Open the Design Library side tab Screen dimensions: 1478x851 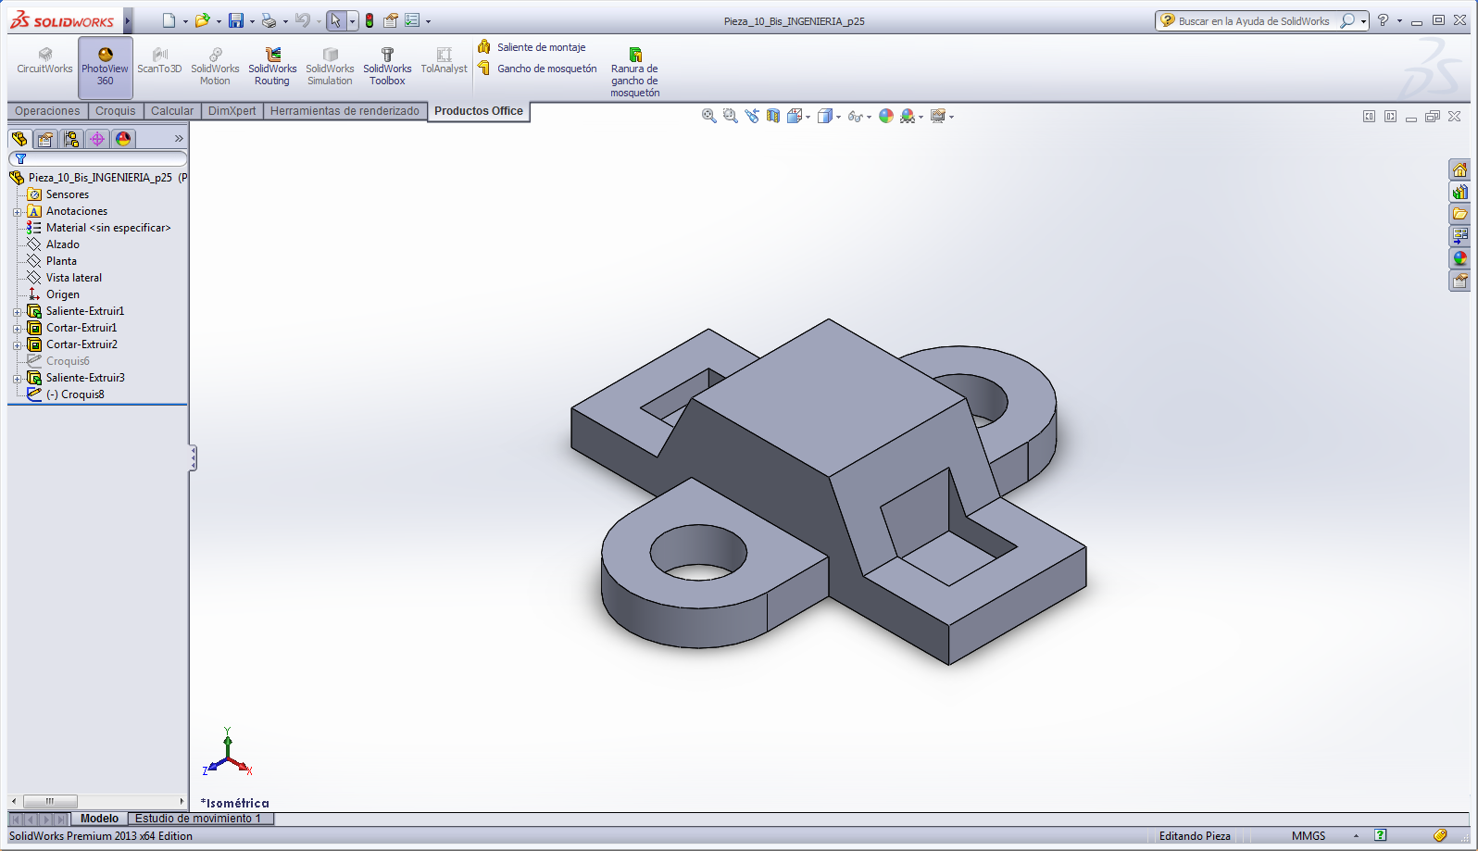click(1459, 192)
